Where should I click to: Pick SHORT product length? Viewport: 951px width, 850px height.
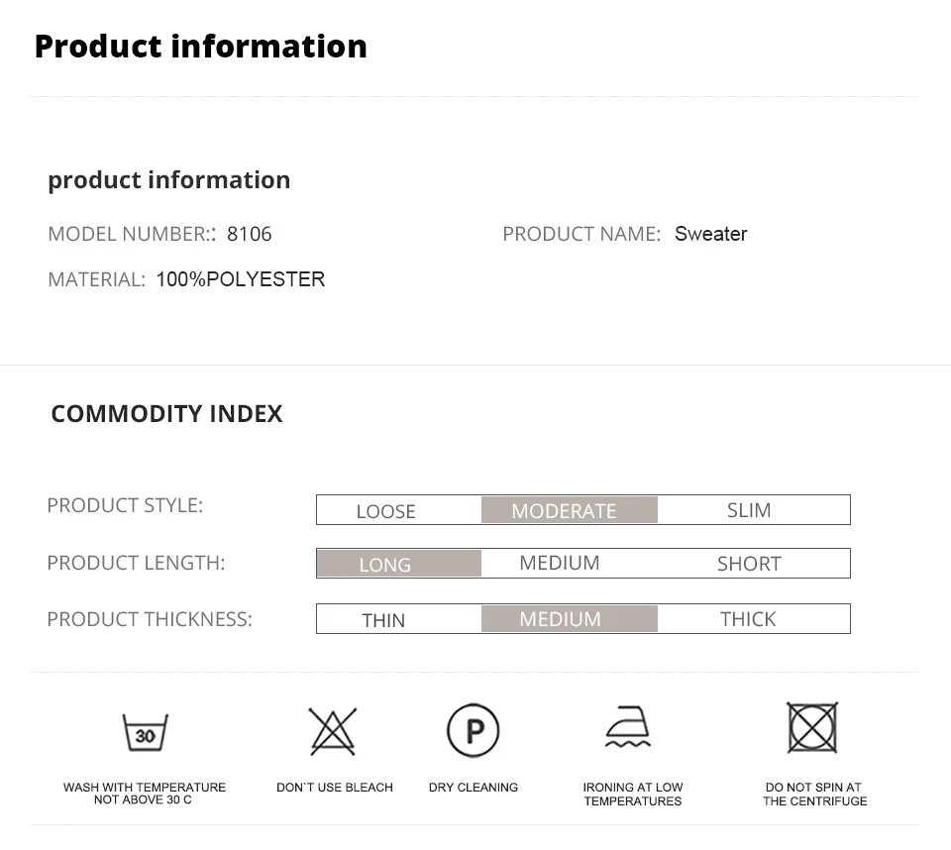pyautogui.click(x=749, y=564)
